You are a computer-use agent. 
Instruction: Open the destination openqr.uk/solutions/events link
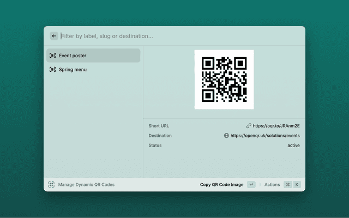tap(265, 136)
